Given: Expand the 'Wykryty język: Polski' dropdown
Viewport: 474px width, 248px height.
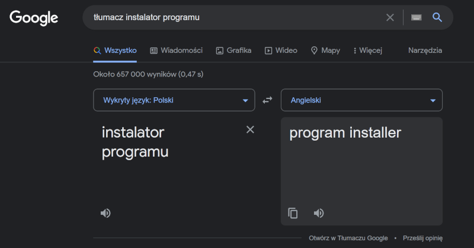Looking at the screenshot, I should [x=174, y=100].
